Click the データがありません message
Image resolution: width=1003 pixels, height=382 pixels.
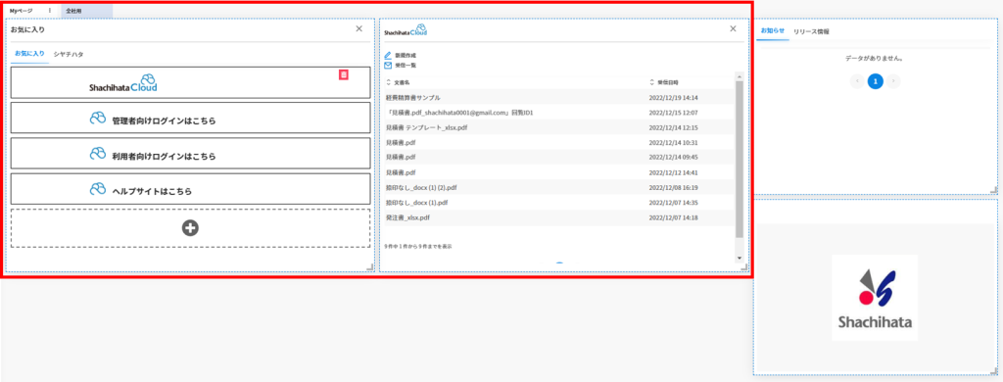(874, 58)
